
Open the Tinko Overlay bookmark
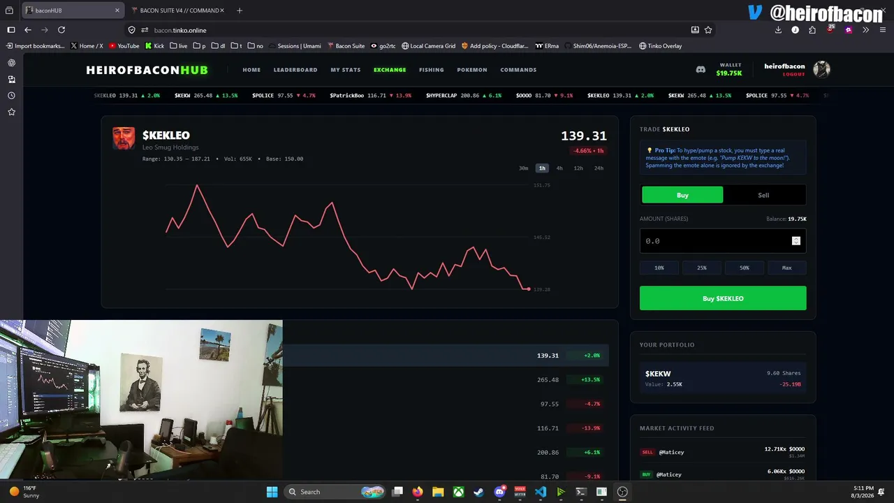(661, 46)
